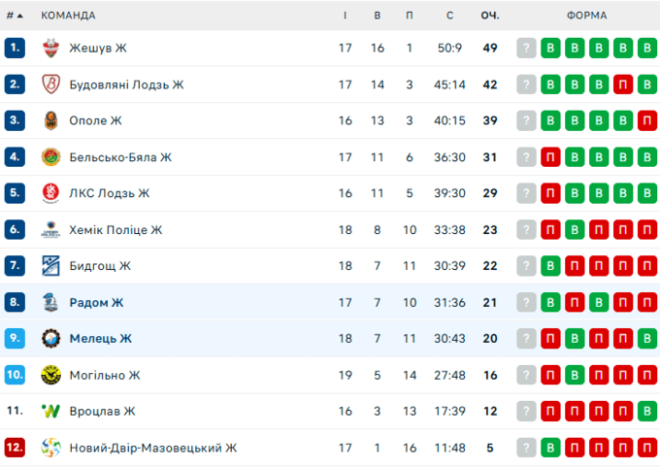This screenshot has height=469, width=660.
Task: Click the Хемік Поліце Ж team logo
Action: [51, 230]
